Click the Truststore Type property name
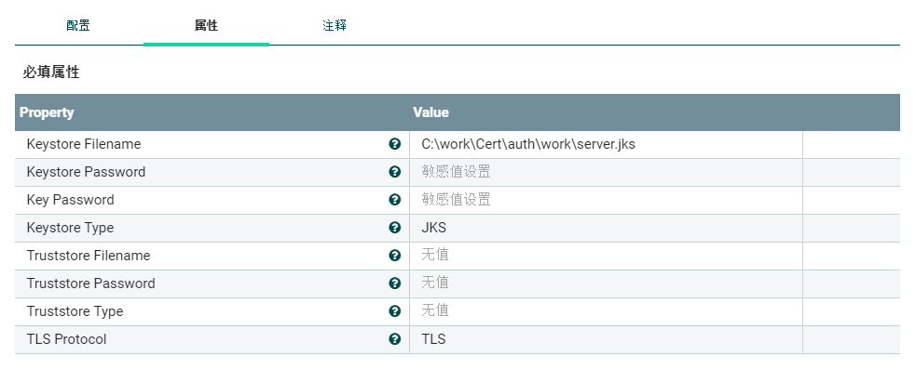Screen dimensions: 916x369 (x=75, y=311)
